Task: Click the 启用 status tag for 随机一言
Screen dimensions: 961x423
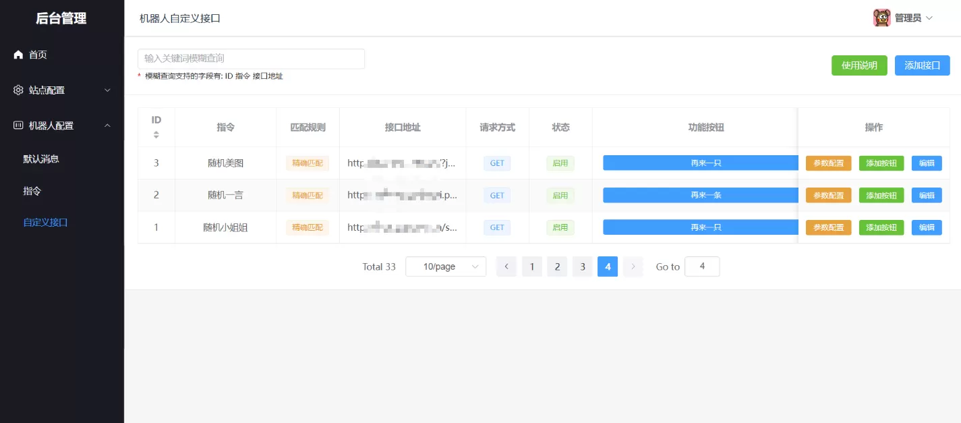Action: [560, 195]
